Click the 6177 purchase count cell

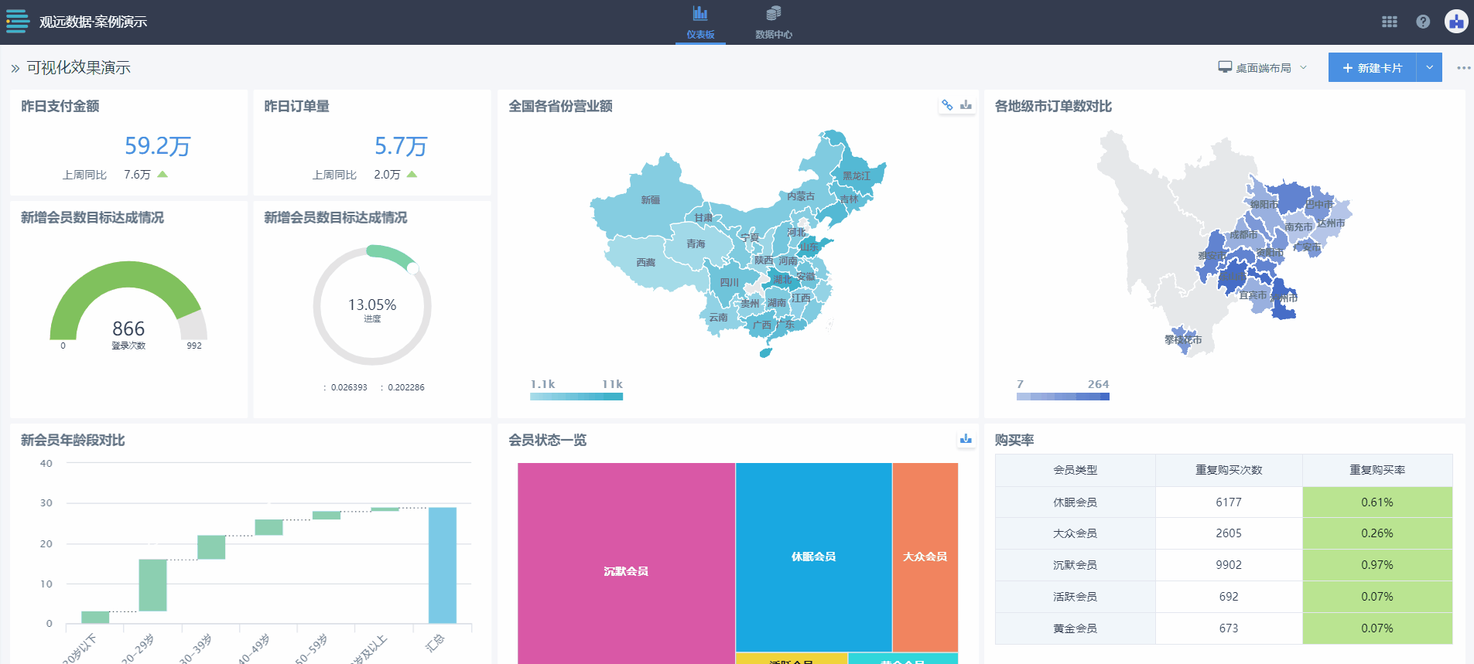1229,502
